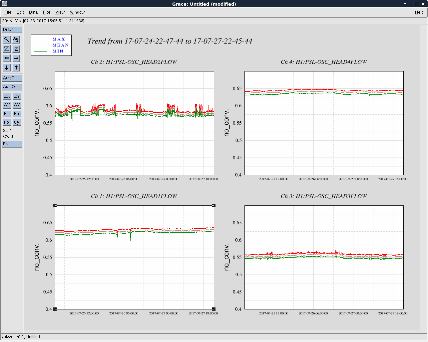428x342 pixels.
Task: Open the File menu
Action: 8,12
